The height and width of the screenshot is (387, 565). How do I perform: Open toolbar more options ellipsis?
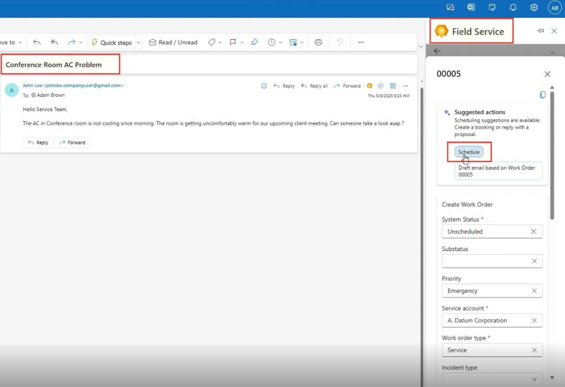(361, 42)
